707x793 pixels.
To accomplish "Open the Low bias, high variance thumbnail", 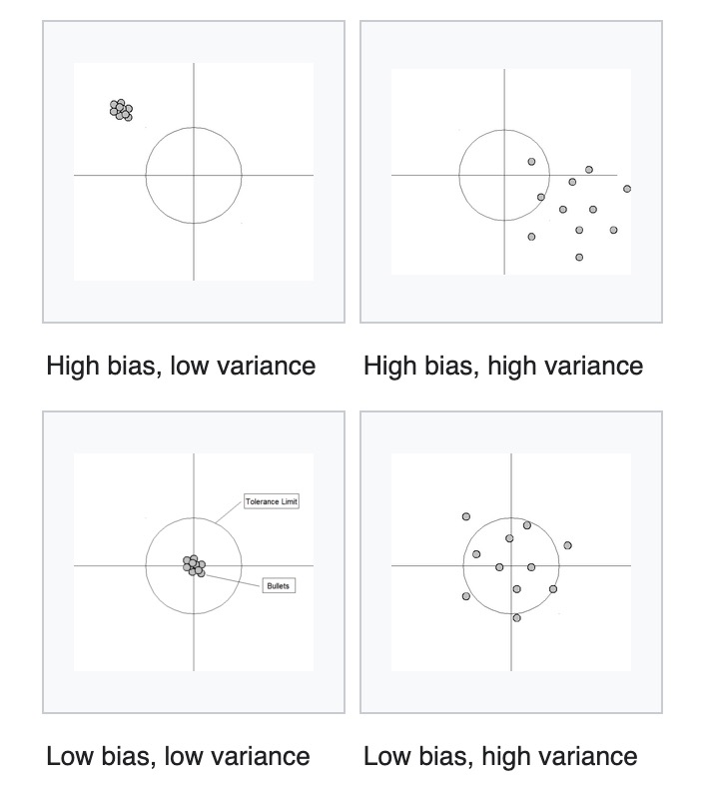I will tap(511, 562).
